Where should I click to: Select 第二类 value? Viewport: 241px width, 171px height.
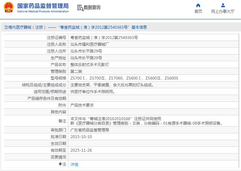[x=76, y=71]
